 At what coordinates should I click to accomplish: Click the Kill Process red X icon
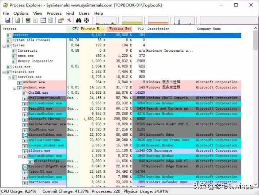(x=69, y=20)
